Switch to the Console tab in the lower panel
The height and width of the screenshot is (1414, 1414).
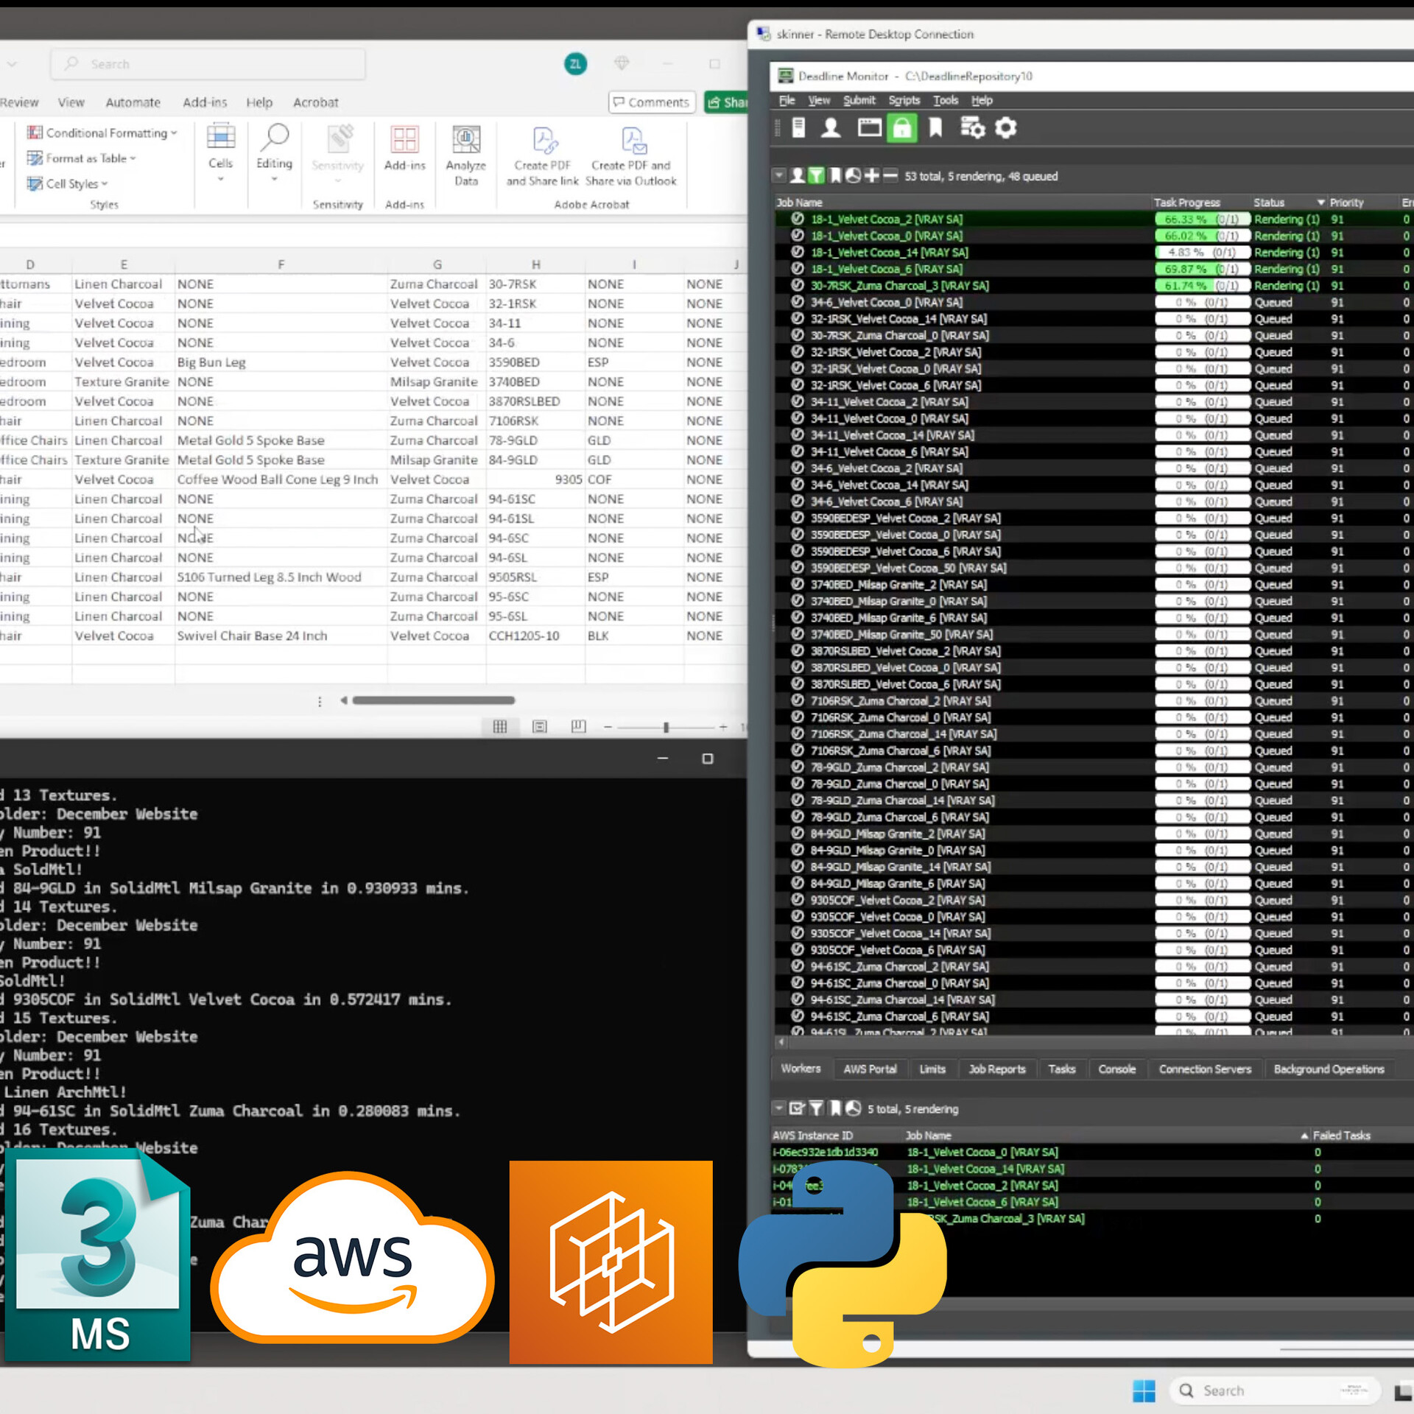click(1116, 1069)
